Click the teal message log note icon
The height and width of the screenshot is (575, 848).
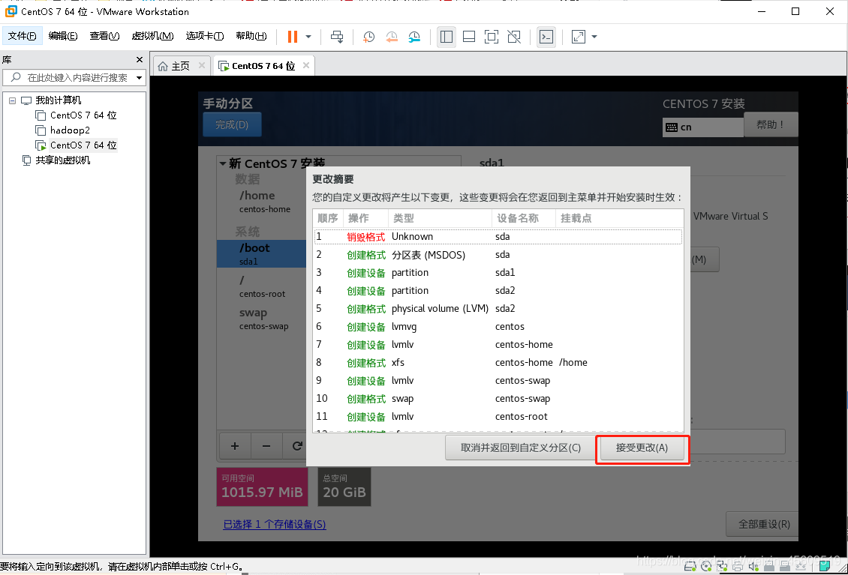click(824, 566)
